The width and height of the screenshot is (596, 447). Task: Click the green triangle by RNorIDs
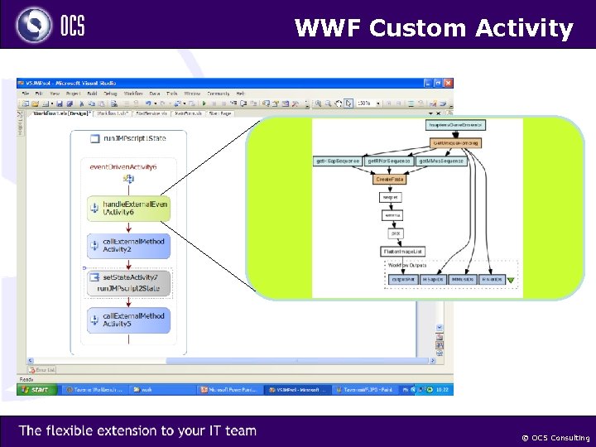(511, 280)
